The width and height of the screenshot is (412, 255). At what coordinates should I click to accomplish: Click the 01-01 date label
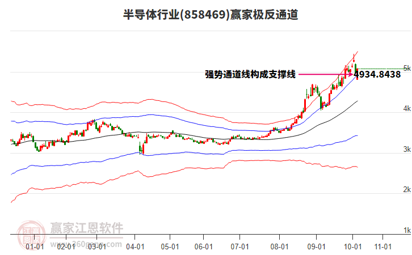[x=35, y=247]
